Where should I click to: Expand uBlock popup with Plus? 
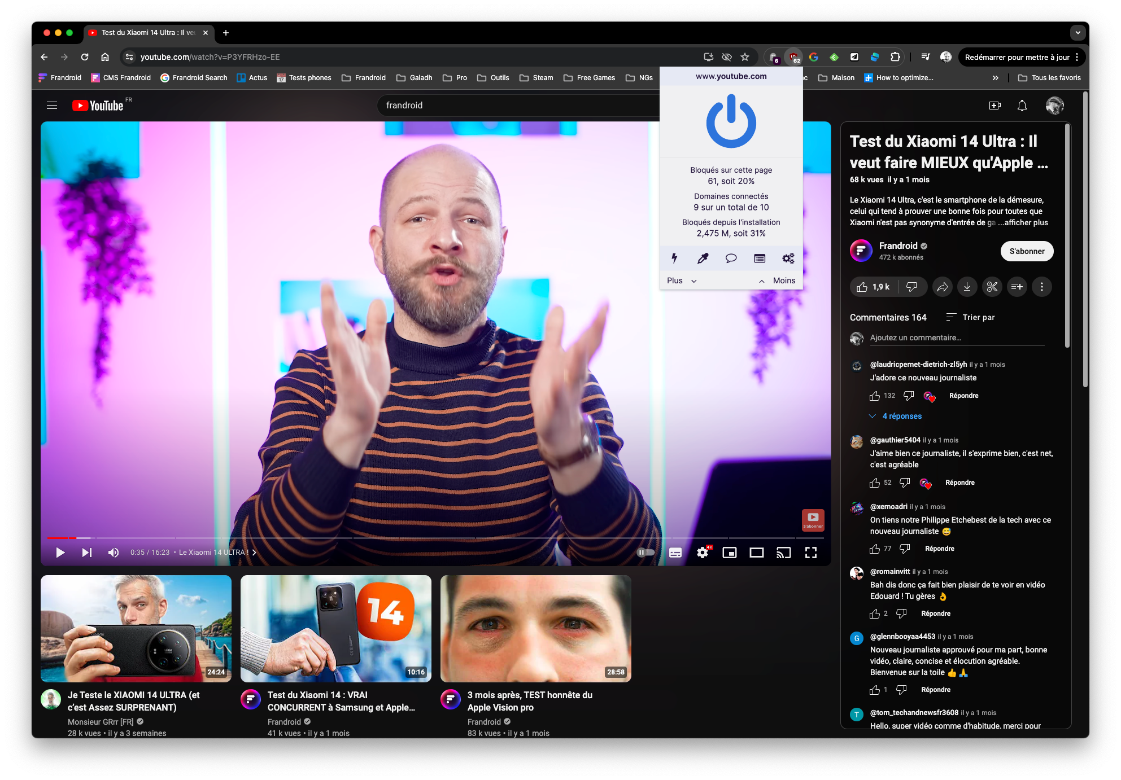(x=682, y=281)
